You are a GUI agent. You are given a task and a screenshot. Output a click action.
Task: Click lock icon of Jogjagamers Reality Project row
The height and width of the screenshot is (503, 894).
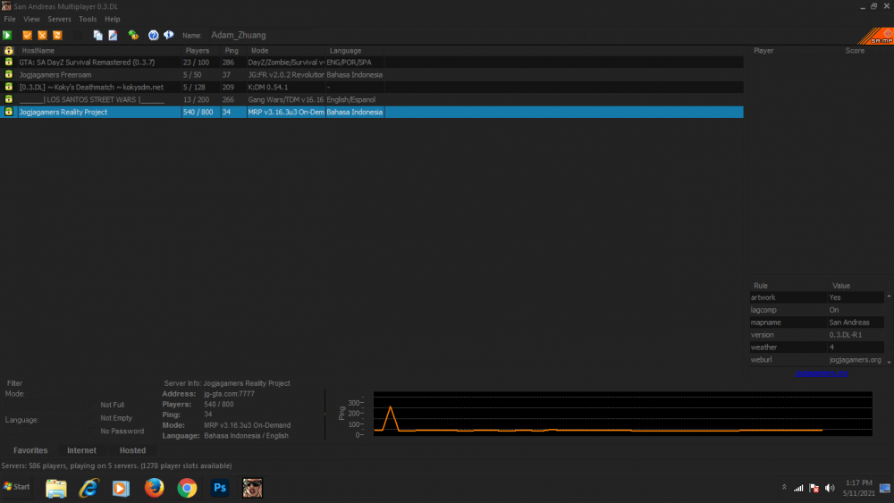[9, 112]
